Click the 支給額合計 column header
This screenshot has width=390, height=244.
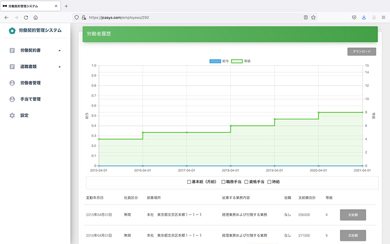pyautogui.click(x=307, y=198)
